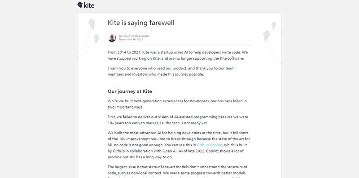Click the "The largest issue" paragraph
Viewport: 359px width, 178px height.
click(177, 172)
